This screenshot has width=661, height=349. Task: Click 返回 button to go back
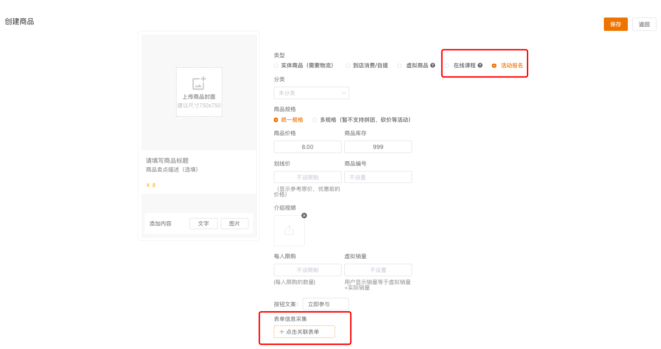point(644,24)
